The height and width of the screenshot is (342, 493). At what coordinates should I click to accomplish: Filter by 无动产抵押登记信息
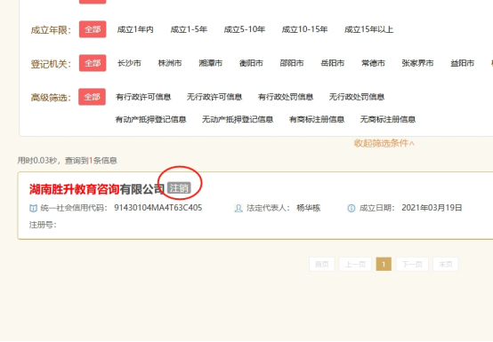(x=238, y=120)
